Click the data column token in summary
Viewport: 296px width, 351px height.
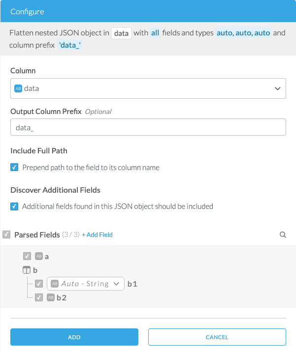click(121, 33)
